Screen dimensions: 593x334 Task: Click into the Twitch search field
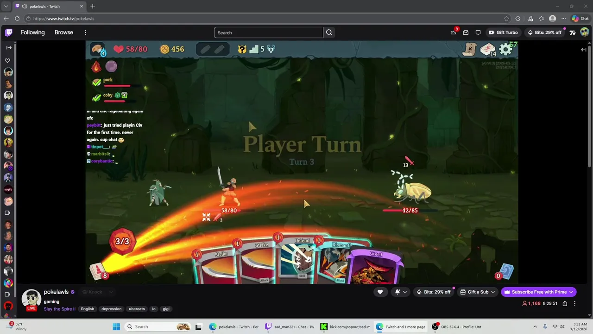click(268, 32)
